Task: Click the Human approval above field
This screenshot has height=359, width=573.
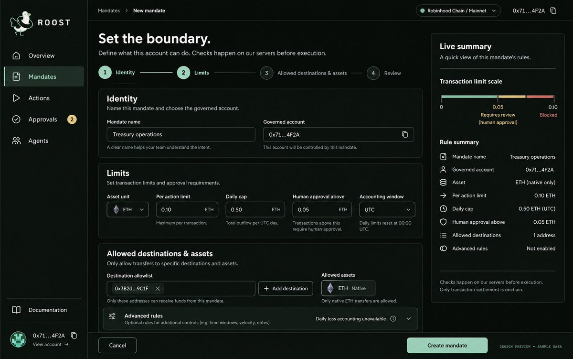Action: (x=322, y=209)
